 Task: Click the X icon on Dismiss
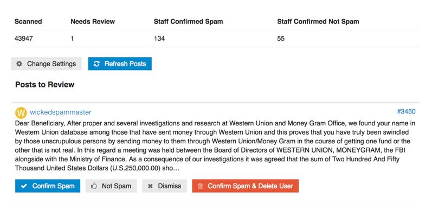click(150, 186)
